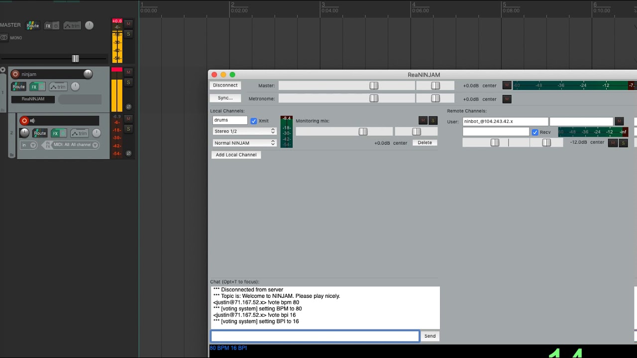Solo the MASTER track with S button

click(128, 34)
